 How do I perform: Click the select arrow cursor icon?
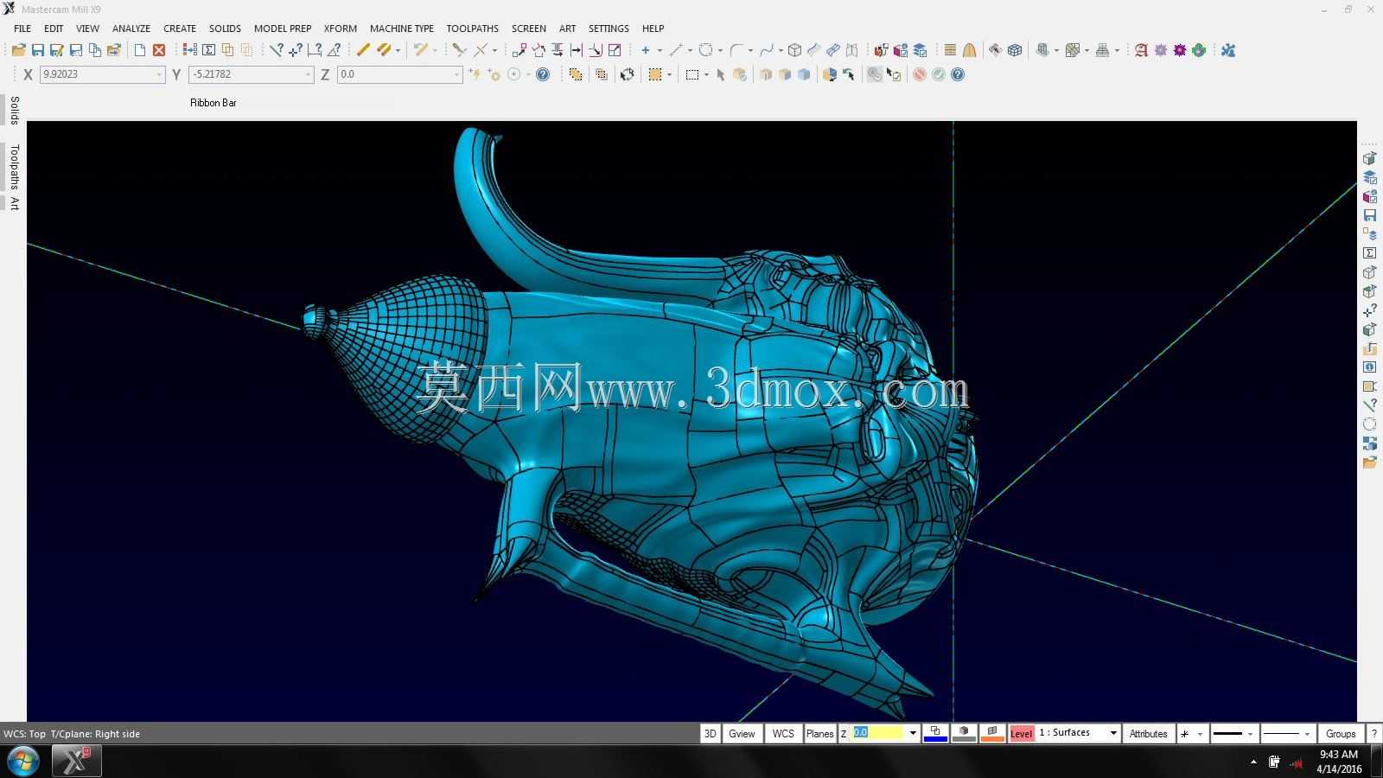721,74
